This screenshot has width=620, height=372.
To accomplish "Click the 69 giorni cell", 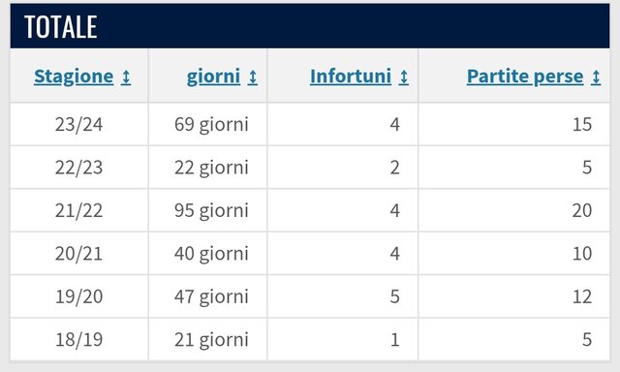I will [x=208, y=125].
